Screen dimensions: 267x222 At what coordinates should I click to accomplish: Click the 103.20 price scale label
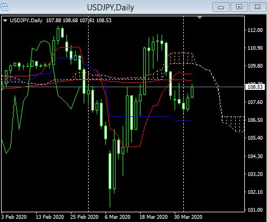(x=255, y=174)
